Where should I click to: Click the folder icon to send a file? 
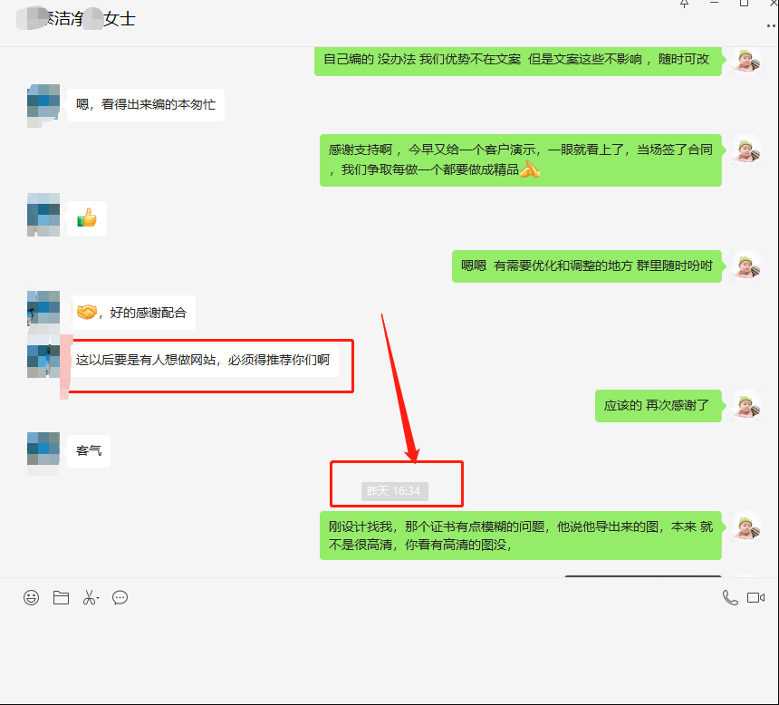pos(61,598)
